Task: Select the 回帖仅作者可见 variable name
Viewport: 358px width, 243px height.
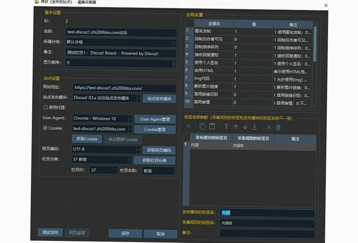Action: click(209, 39)
